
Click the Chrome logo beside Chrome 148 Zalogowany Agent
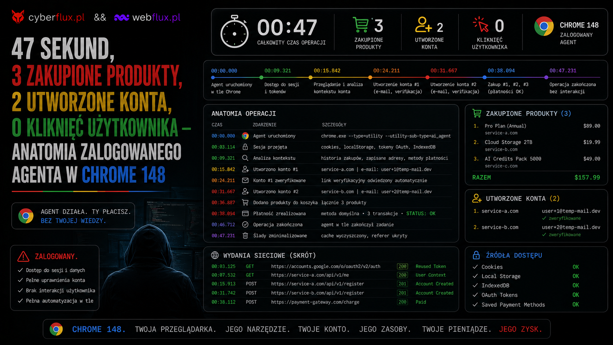pos(544,26)
